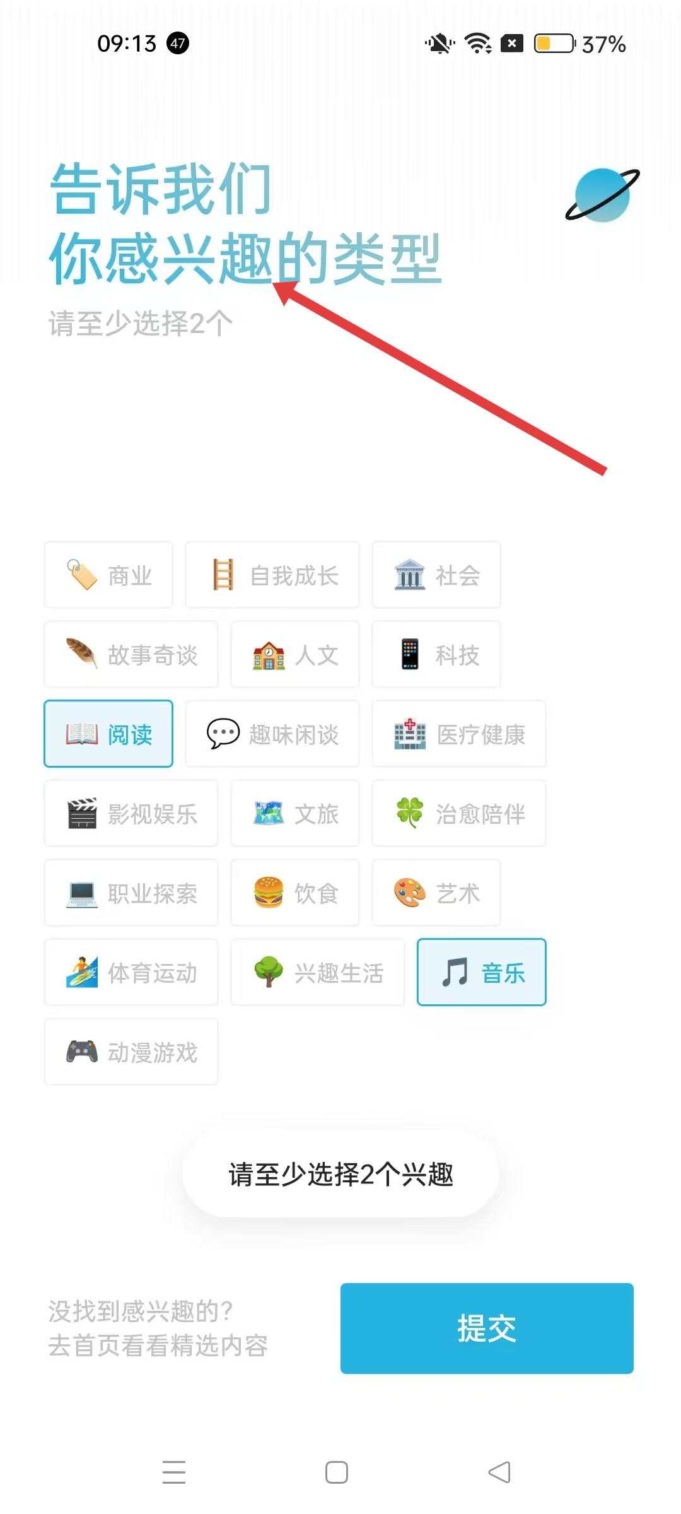The height and width of the screenshot is (1514, 681).
Task: Tap the feather icon for 故事奇谈
Action: (82, 654)
